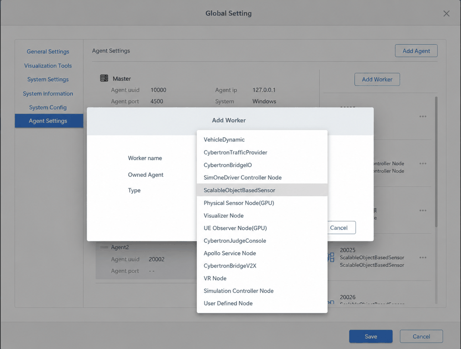Open General Settings tab
Viewport: 461px width, 349px height.
[48, 51]
